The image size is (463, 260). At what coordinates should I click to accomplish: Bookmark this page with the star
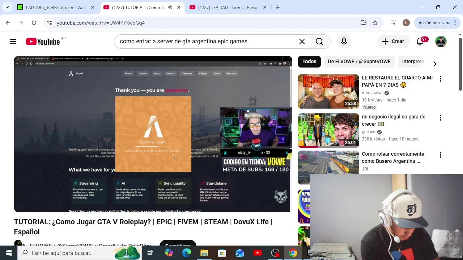pos(375,23)
